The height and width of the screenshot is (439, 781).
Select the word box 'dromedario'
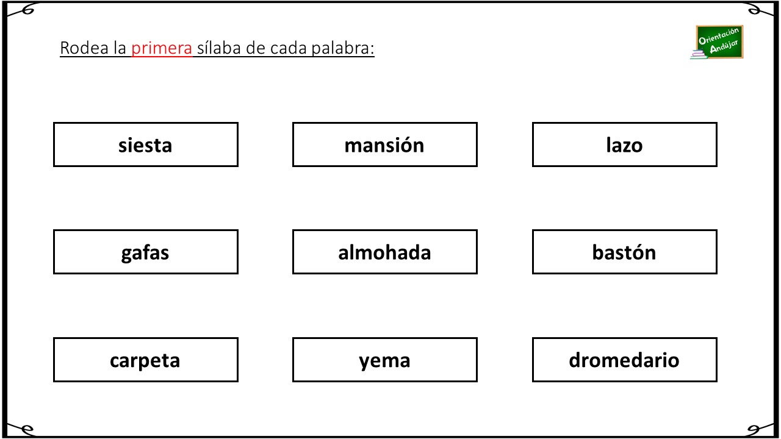624,360
